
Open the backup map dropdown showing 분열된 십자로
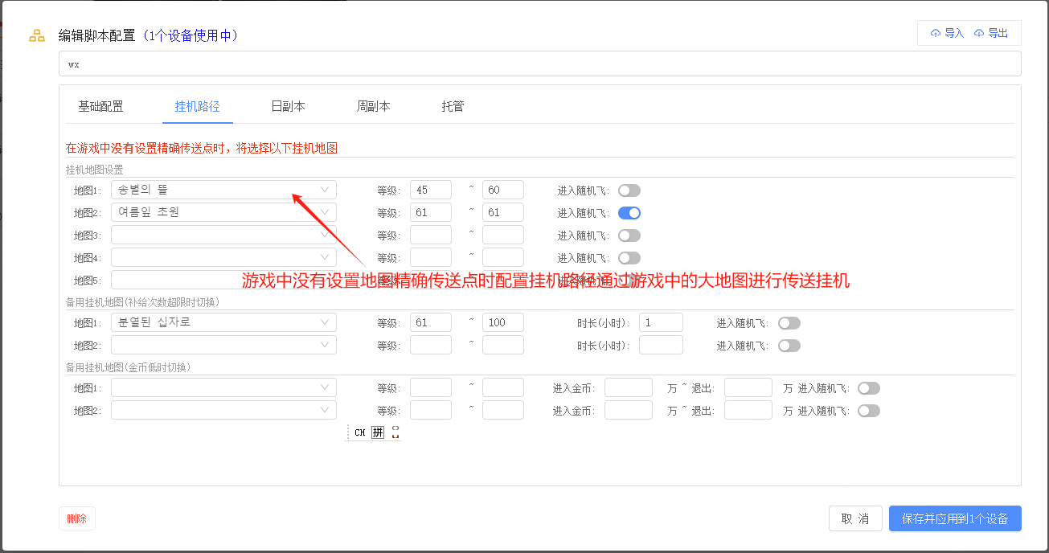(223, 322)
